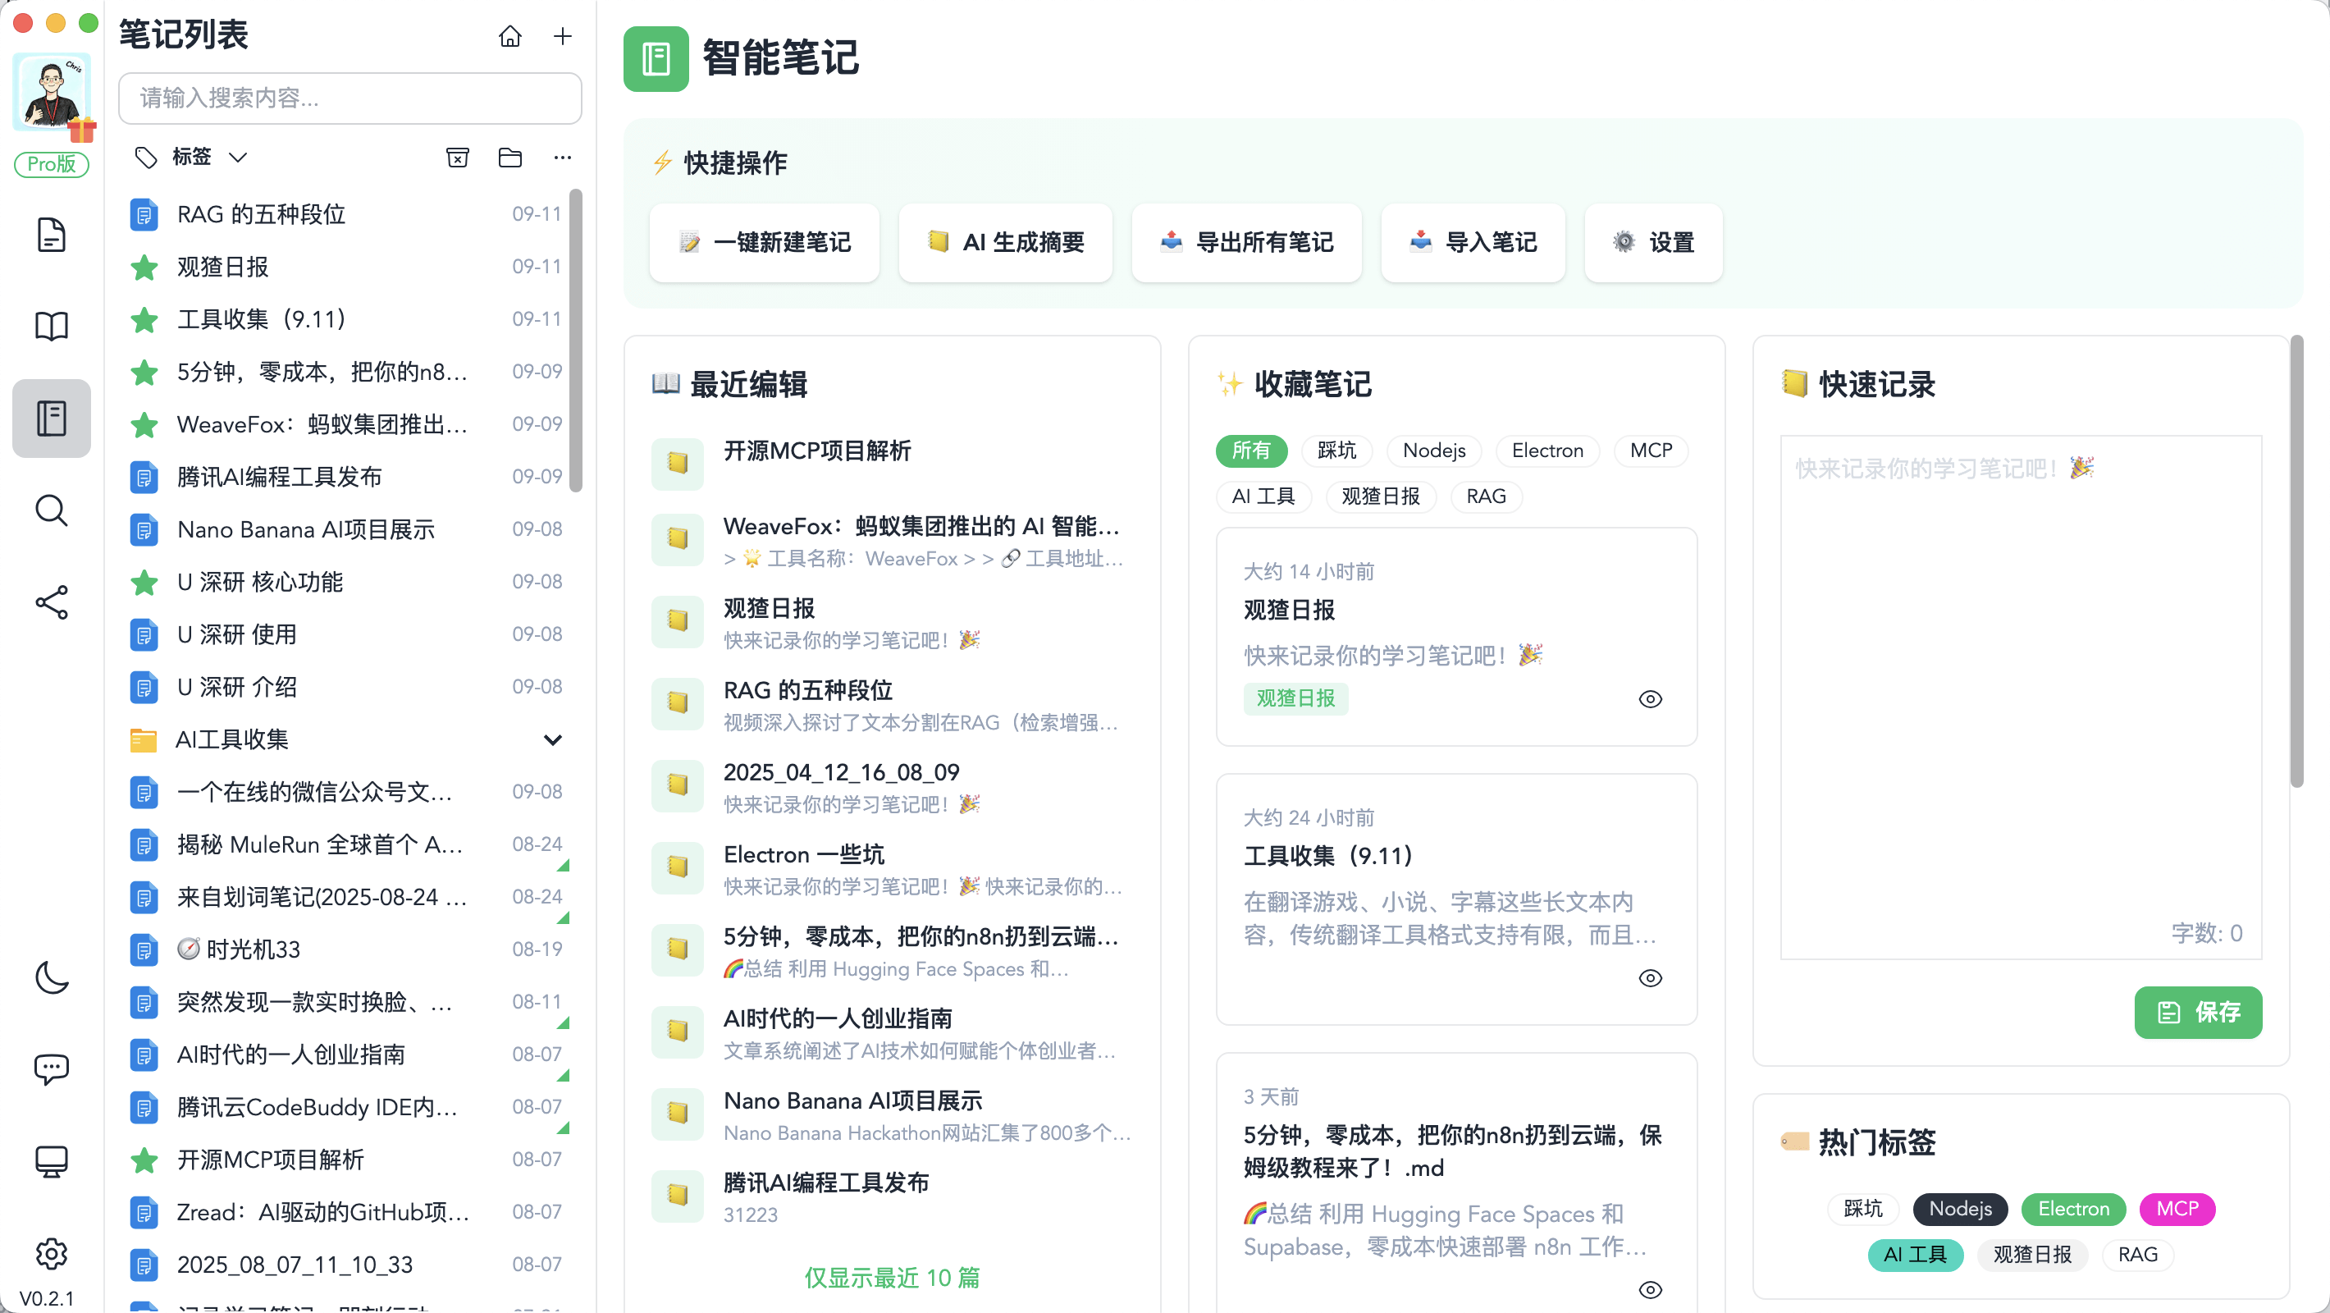
Task: Open the search magnifier icon in sidebar
Action: pos(52,510)
